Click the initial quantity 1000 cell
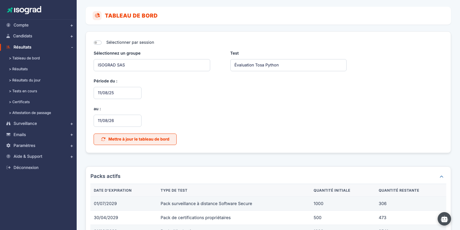This screenshot has width=460, height=230. [x=318, y=204]
